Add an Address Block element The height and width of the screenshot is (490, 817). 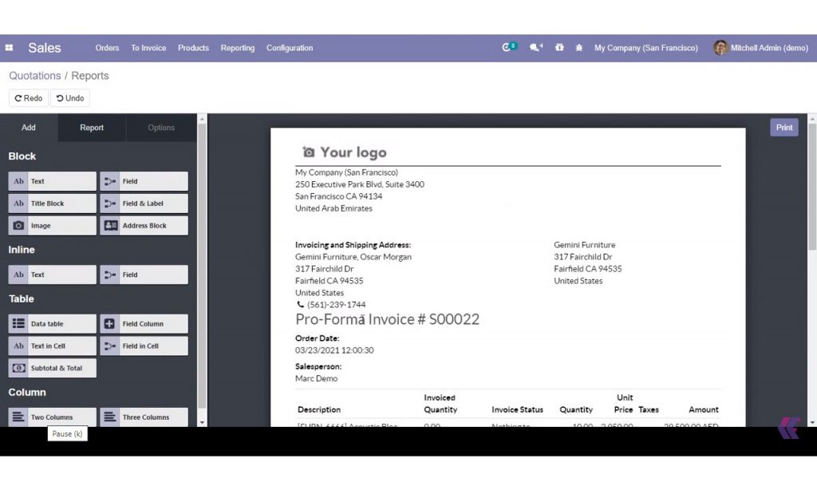[144, 226]
